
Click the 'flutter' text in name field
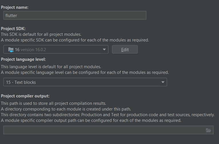(x=11, y=16)
